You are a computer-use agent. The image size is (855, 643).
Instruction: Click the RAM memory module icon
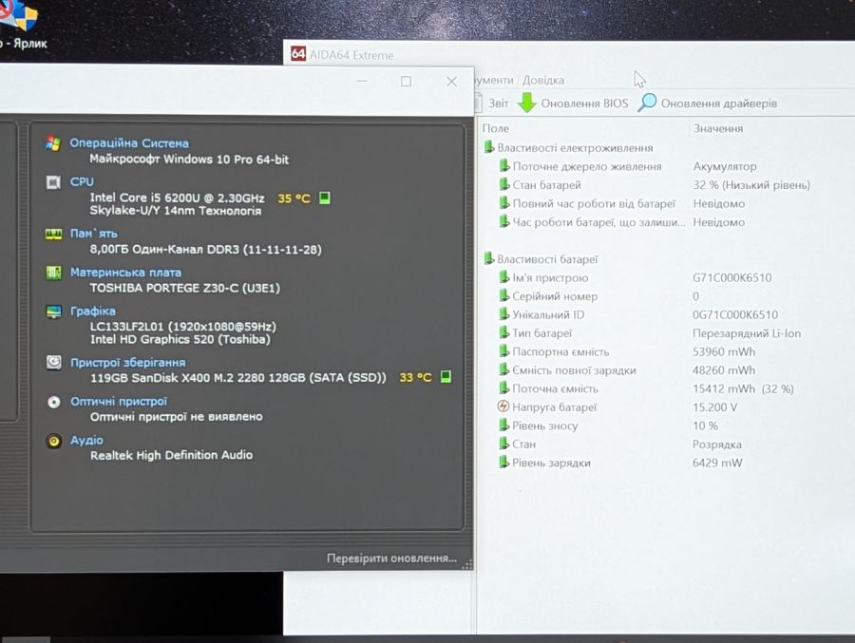53,234
